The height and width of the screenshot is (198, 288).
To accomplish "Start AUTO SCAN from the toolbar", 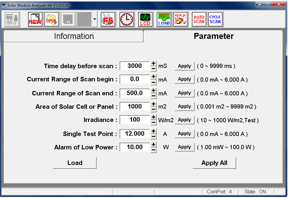I will click(x=199, y=19).
